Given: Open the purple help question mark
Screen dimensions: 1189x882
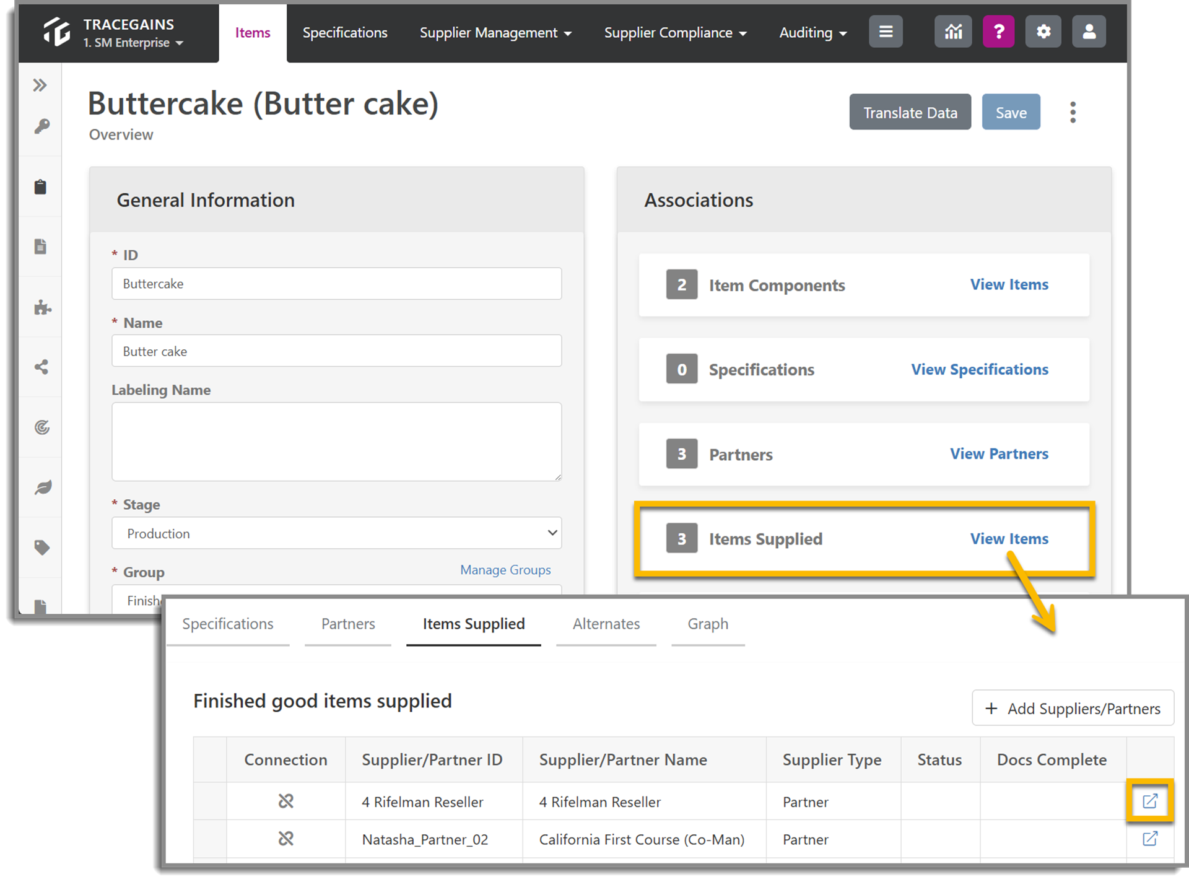Looking at the screenshot, I should coord(998,32).
